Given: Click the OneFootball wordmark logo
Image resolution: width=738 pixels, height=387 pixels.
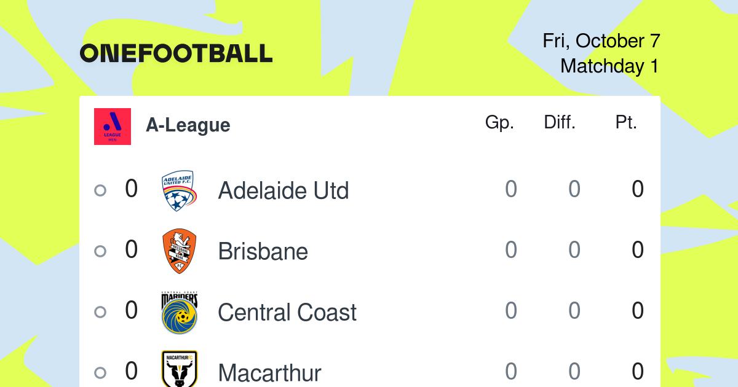Looking at the screenshot, I should click(x=176, y=53).
